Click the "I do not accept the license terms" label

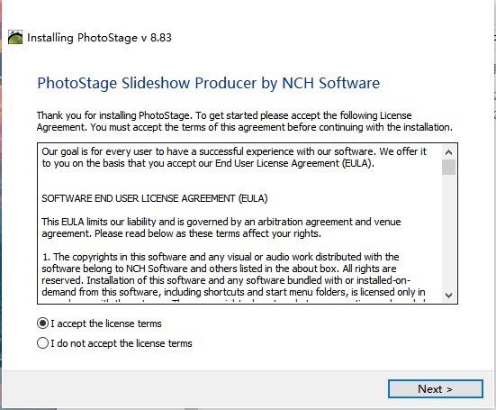122,343
